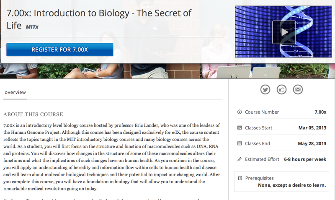Click the Estimated Effort pencil icon
The height and width of the screenshot is (200, 335).
click(x=240, y=159)
